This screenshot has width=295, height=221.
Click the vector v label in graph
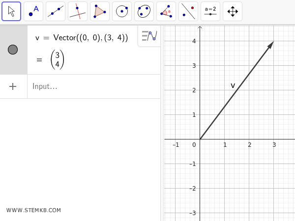(x=233, y=85)
